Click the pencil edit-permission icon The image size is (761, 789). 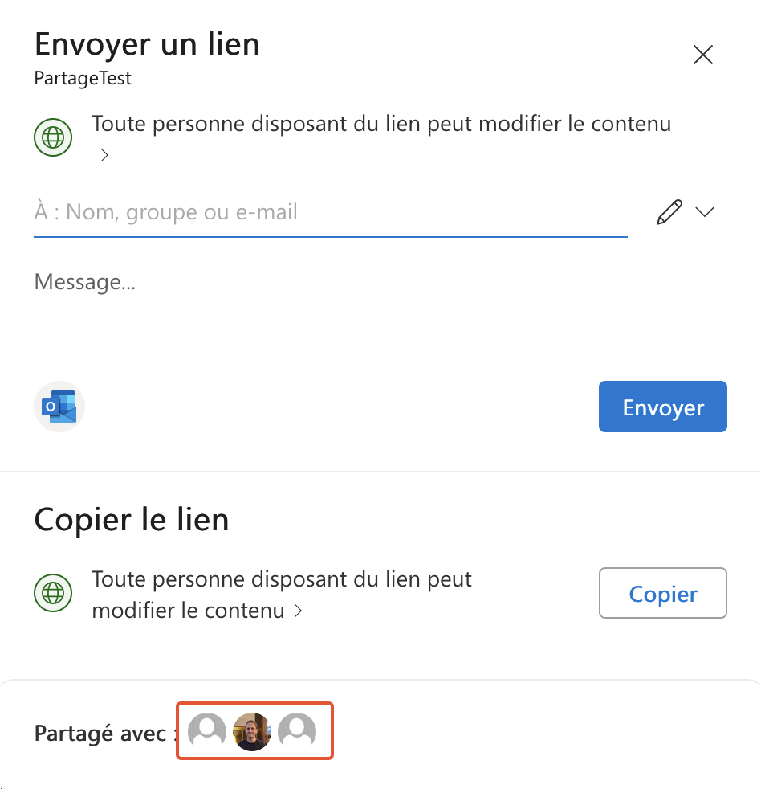[x=669, y=212]
